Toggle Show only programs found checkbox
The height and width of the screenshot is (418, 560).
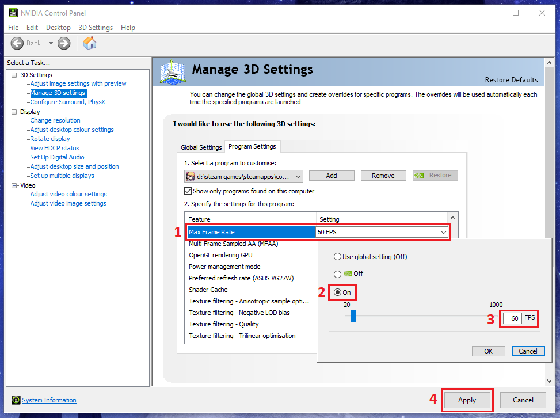click(188, 191)
